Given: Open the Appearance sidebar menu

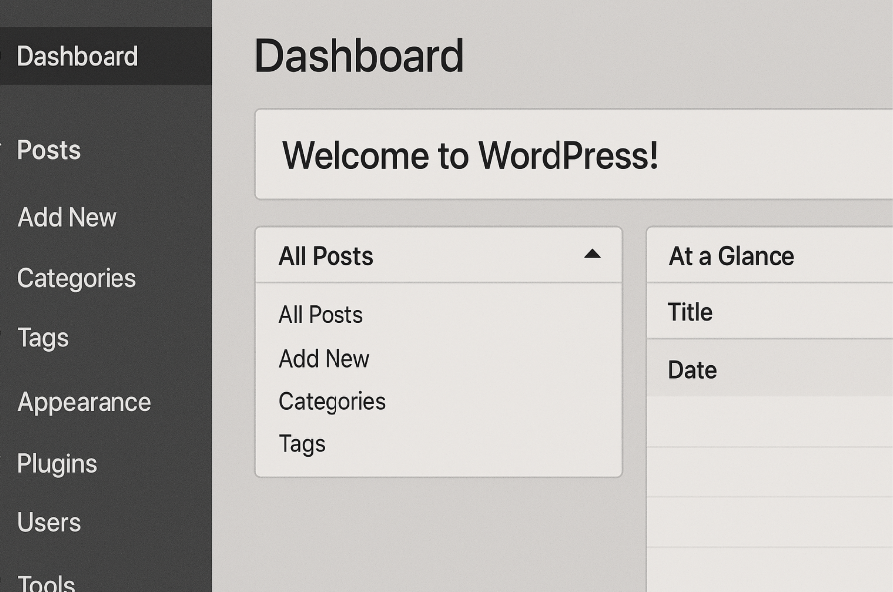Looking at the screenshot, I should click(85, 402).
